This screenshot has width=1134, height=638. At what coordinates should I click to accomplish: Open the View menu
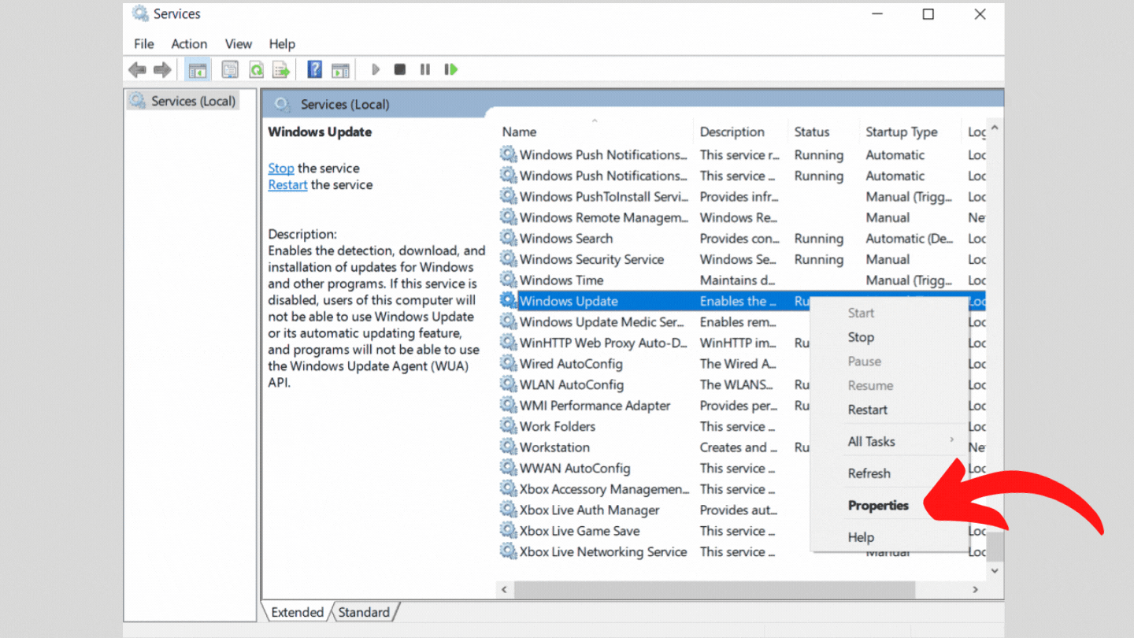click(x=239, y=44)
